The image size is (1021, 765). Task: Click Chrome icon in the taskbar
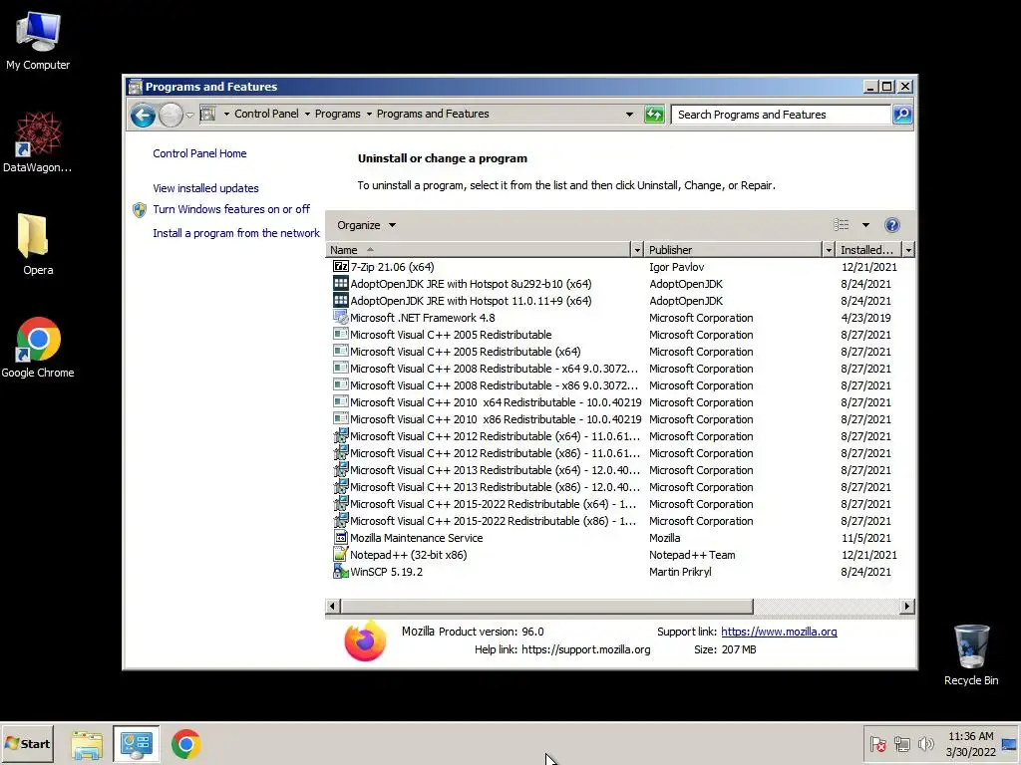click(x=185, y=744)
